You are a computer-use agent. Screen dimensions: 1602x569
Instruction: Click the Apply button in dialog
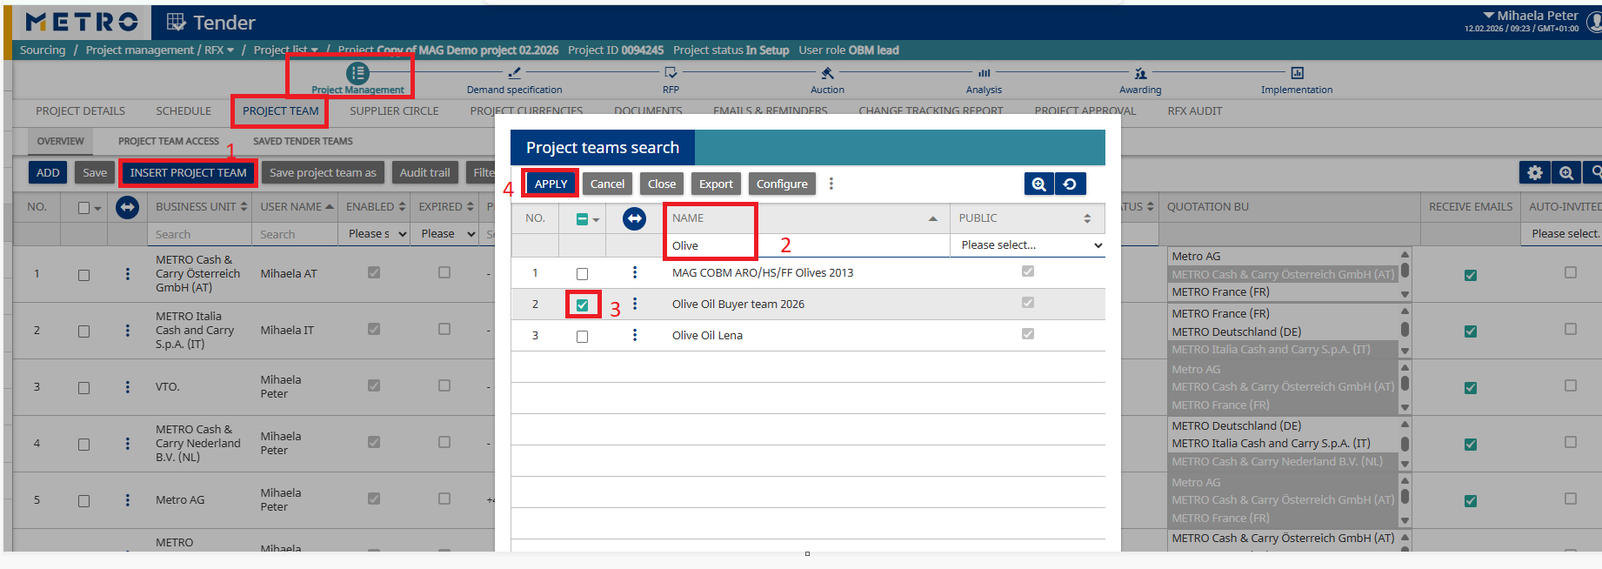[x=551, y=184]
